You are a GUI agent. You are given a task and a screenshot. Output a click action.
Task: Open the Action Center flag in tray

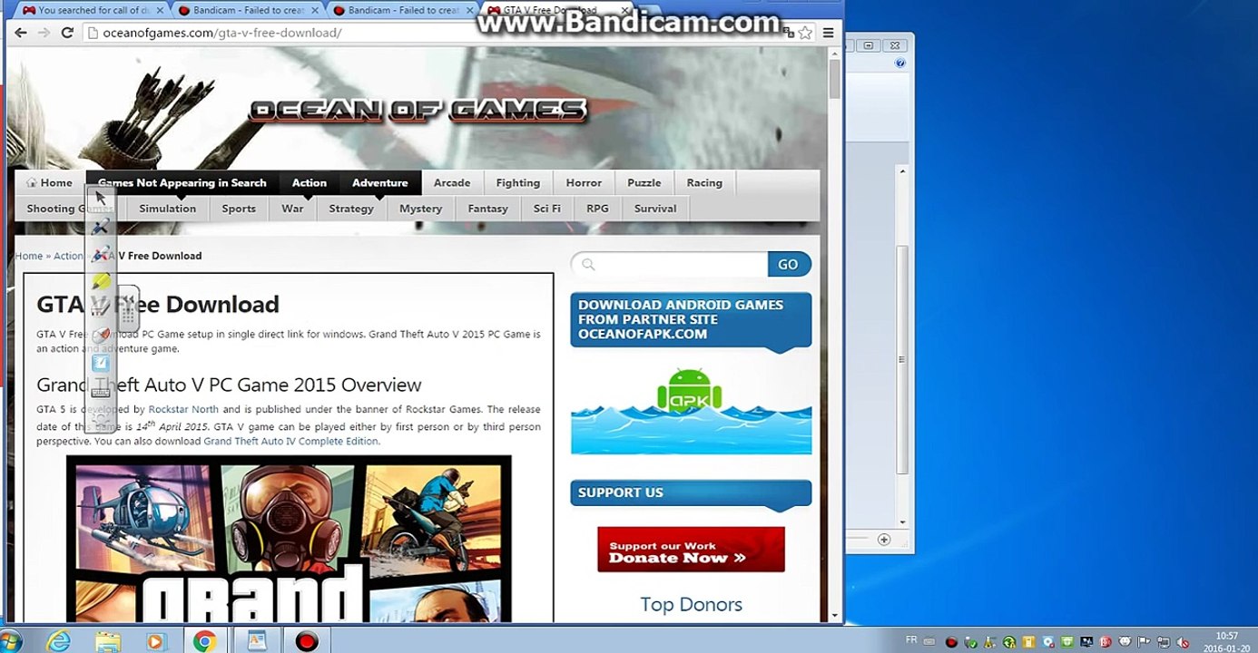tap(1145, 642)
